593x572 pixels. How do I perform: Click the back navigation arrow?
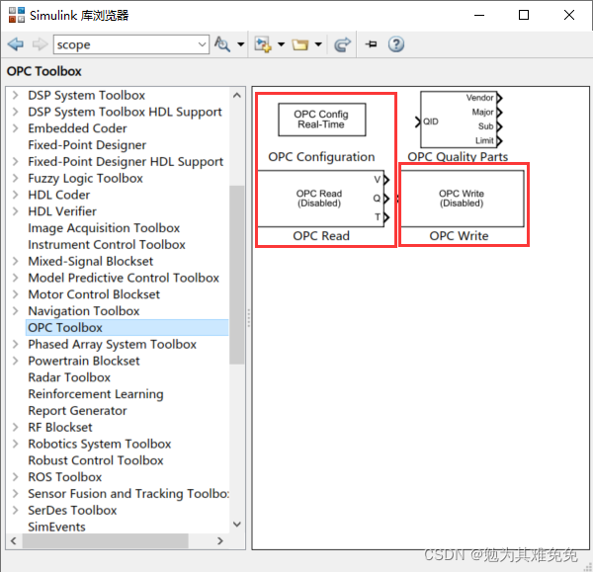(16, 44)
